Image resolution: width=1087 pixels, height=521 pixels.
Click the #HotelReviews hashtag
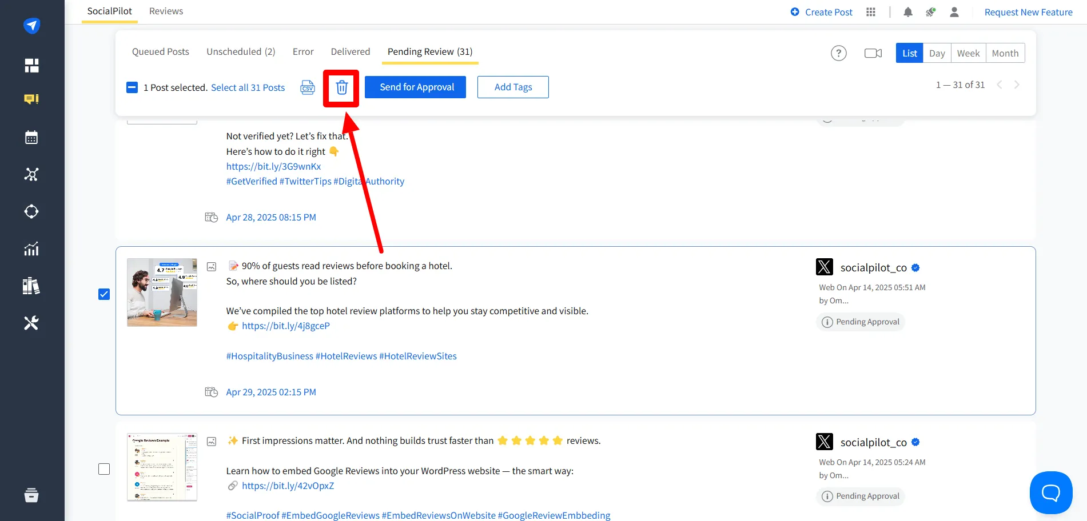coord(347,356)
